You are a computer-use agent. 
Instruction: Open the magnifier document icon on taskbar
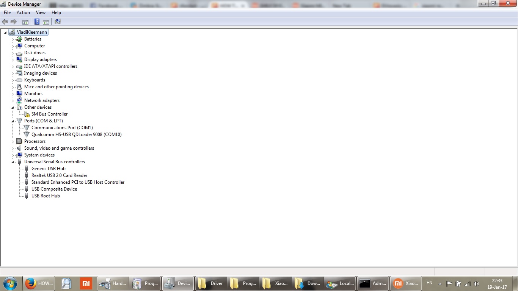click(66, 283)
